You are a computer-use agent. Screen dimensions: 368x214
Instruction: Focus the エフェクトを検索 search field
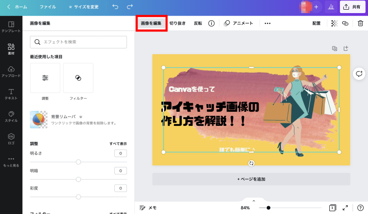click(x=78, y=42)
